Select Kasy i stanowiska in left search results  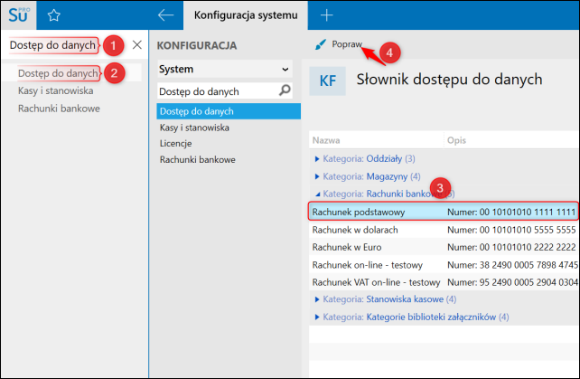click(53, 90)
